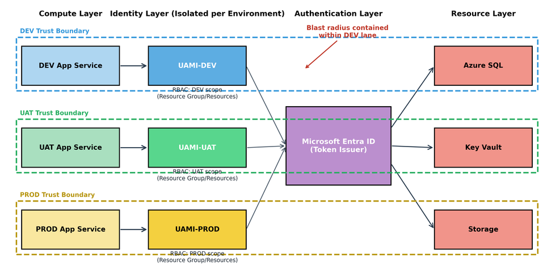Click the Identity Layer heading
Image resolution: width=543 pixels, height=276 pixels.
point(197,14)
